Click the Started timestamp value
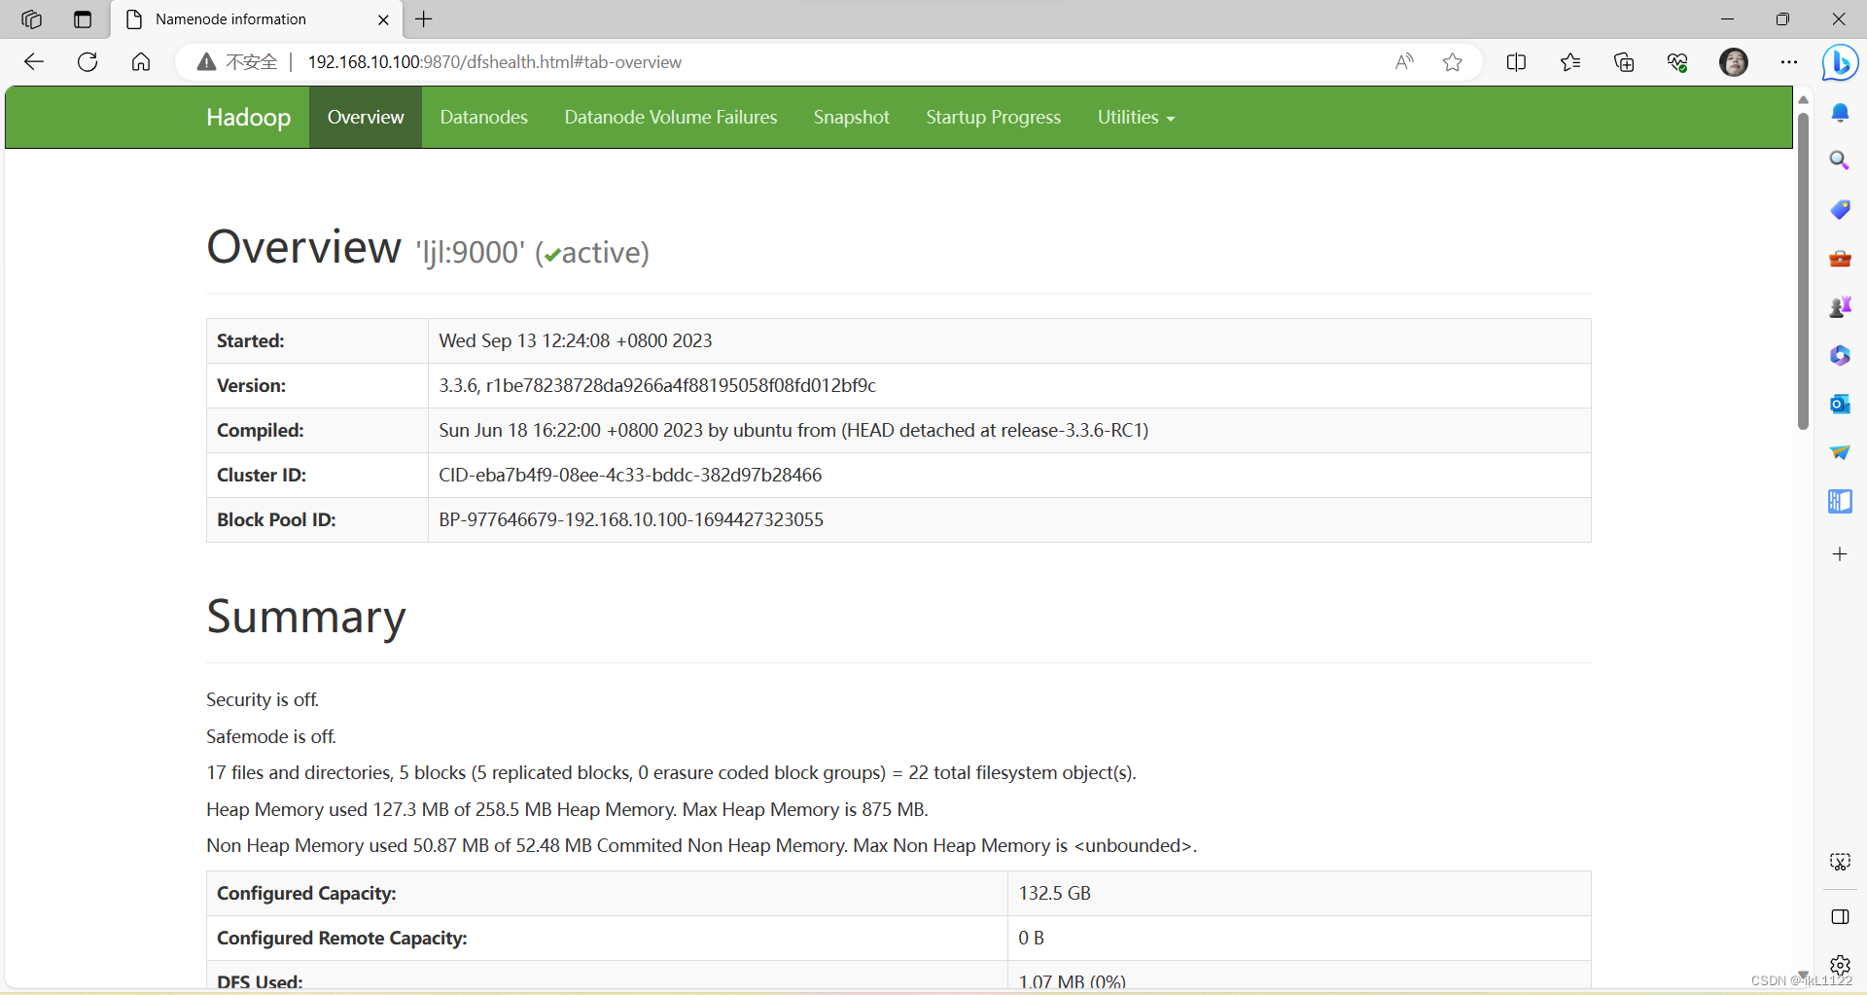1867x995 pixels. click(576, 341)
